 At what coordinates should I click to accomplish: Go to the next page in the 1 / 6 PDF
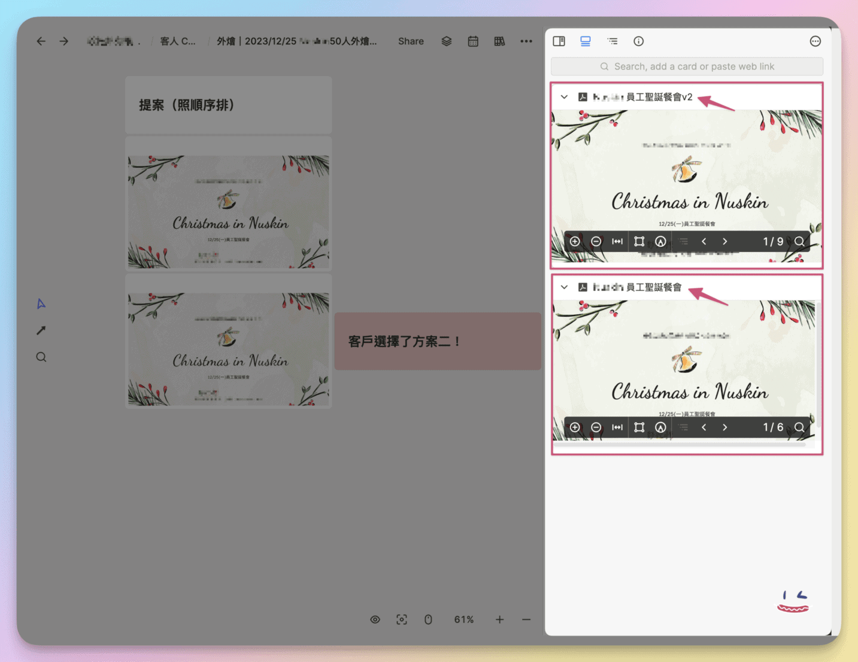725,427
